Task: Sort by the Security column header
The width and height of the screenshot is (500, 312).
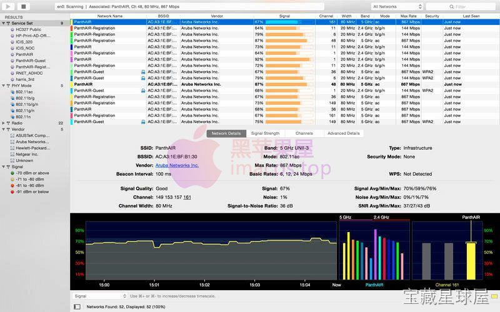Action: point(432,16)
